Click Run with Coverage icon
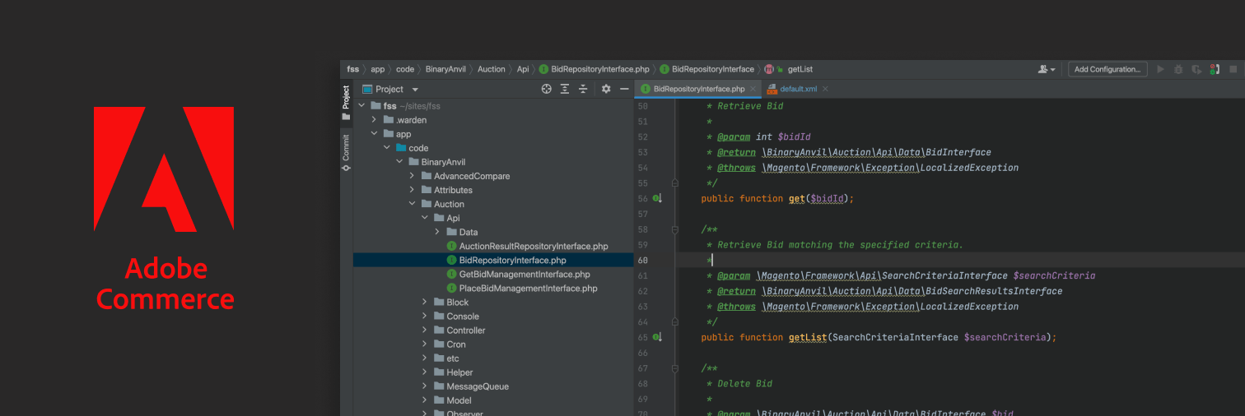The height and width of the screenshot is (416, 1245). 1196,70
